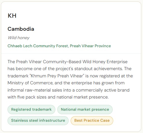Select the Cambodia card heading
Image resolution: width=143 pixels, height=133 pixels.
pos(21,29)
